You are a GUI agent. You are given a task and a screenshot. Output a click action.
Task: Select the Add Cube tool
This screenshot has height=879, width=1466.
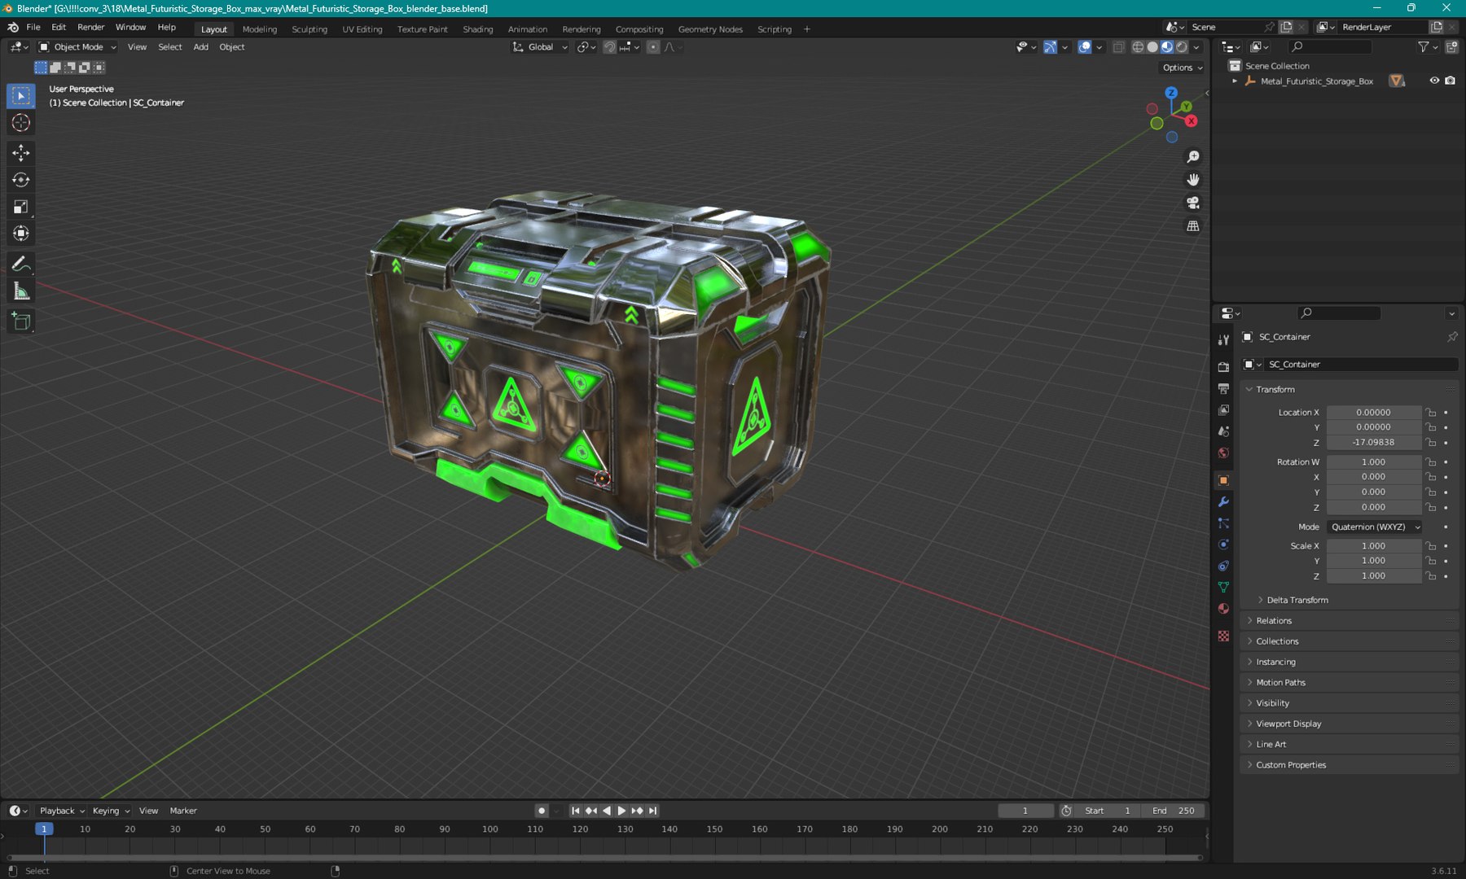point(21,321)
